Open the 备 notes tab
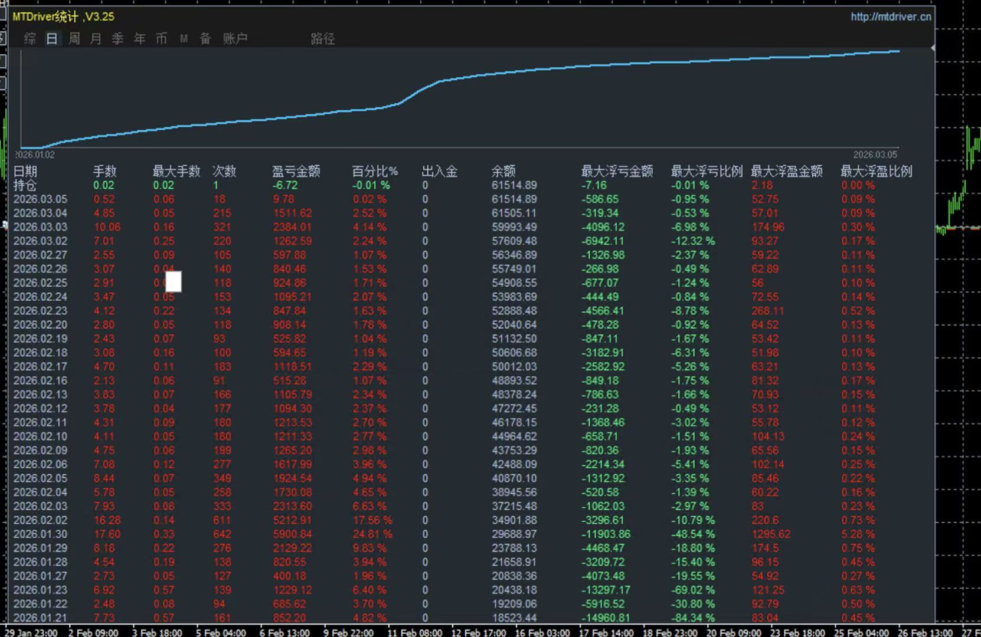The image size is (981, 637). click(205, 39)
